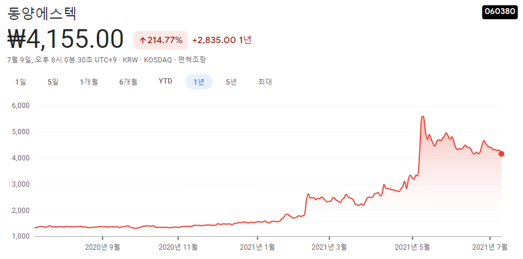
Task: Click the 214.77% gain badge
Action: [x=161, y=40]
